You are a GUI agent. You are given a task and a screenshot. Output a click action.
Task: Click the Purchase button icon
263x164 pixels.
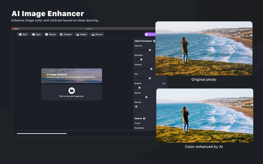click(146, 34)
